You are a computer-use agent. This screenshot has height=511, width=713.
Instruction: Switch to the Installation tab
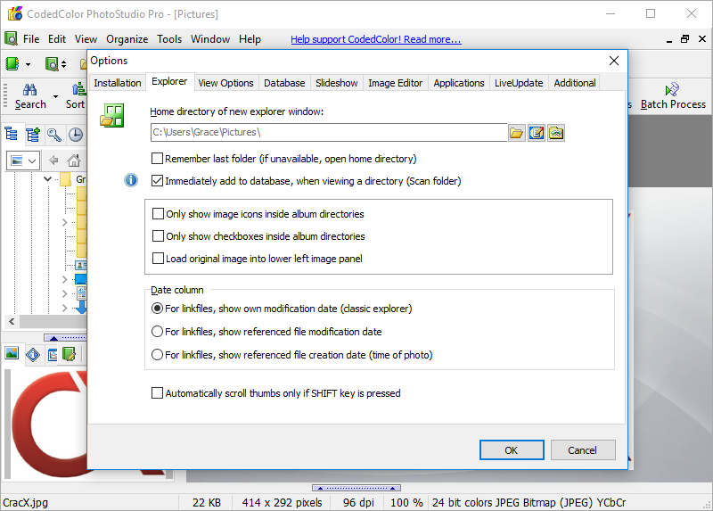point(118,83)
